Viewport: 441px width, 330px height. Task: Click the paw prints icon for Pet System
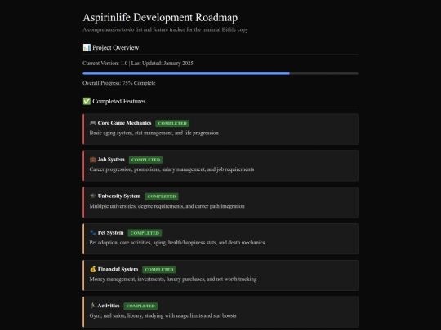point(93,232)
